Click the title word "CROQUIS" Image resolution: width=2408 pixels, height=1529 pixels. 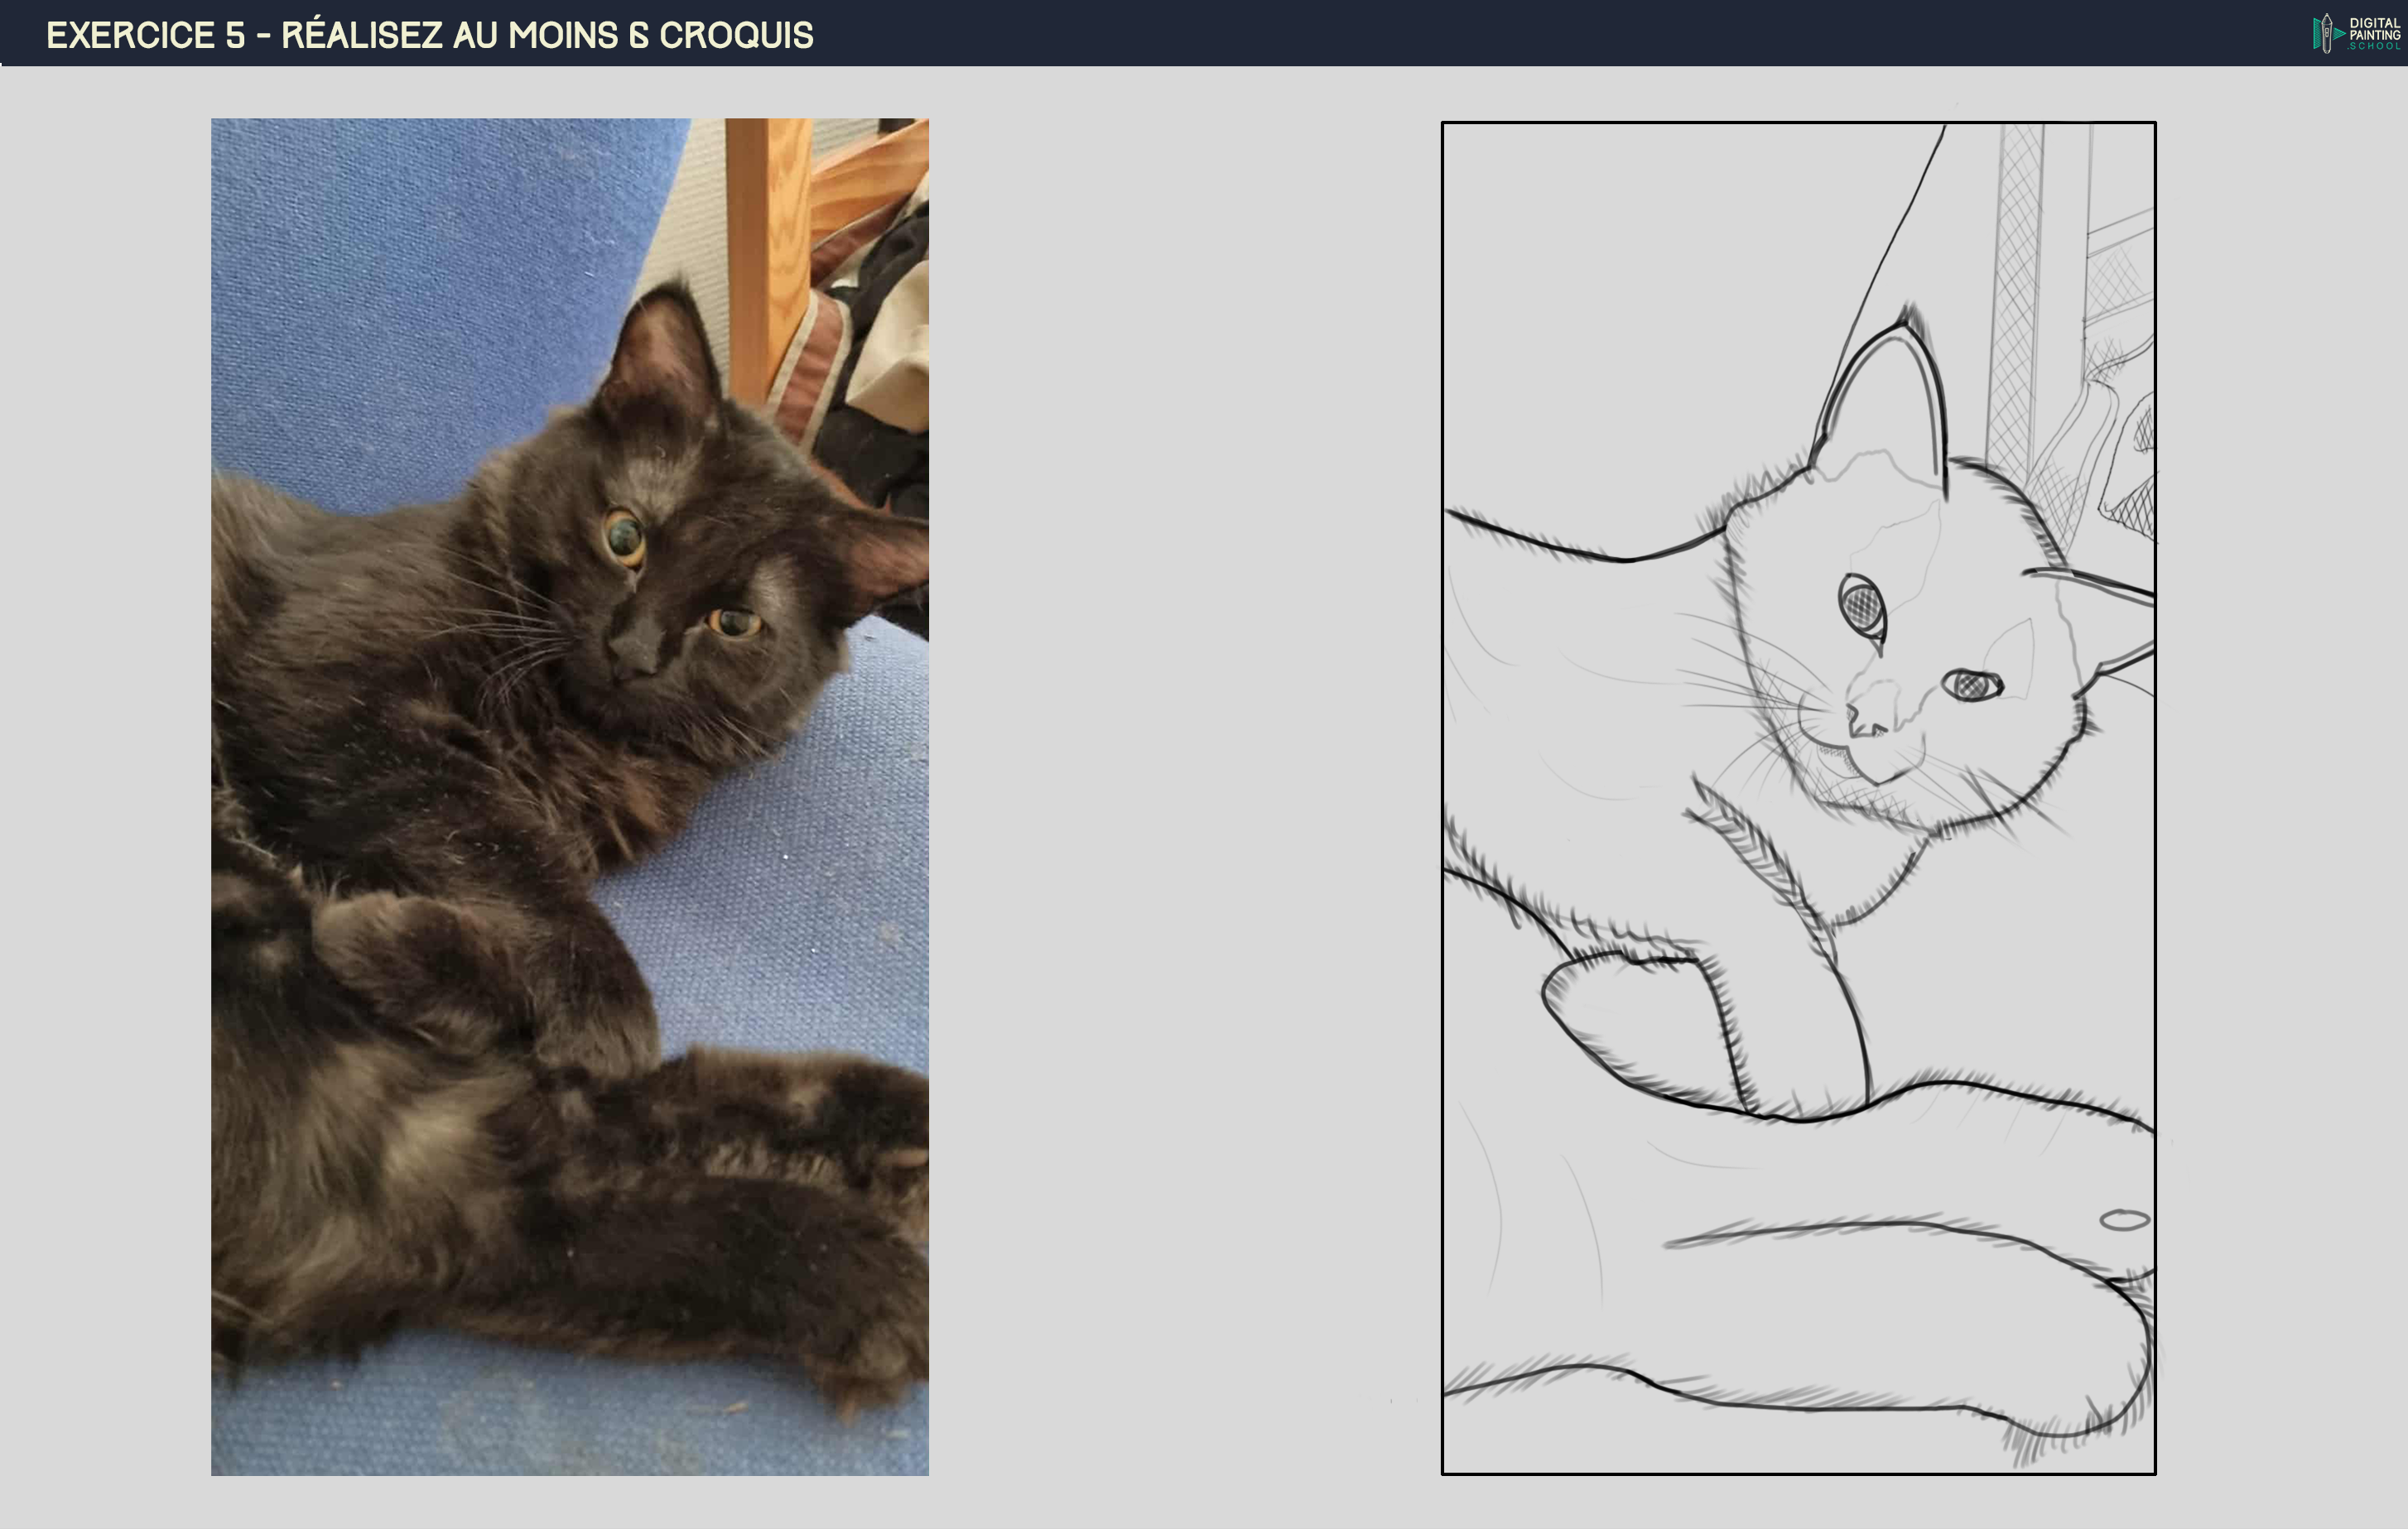pyautogui.click(x=736, y=35)
